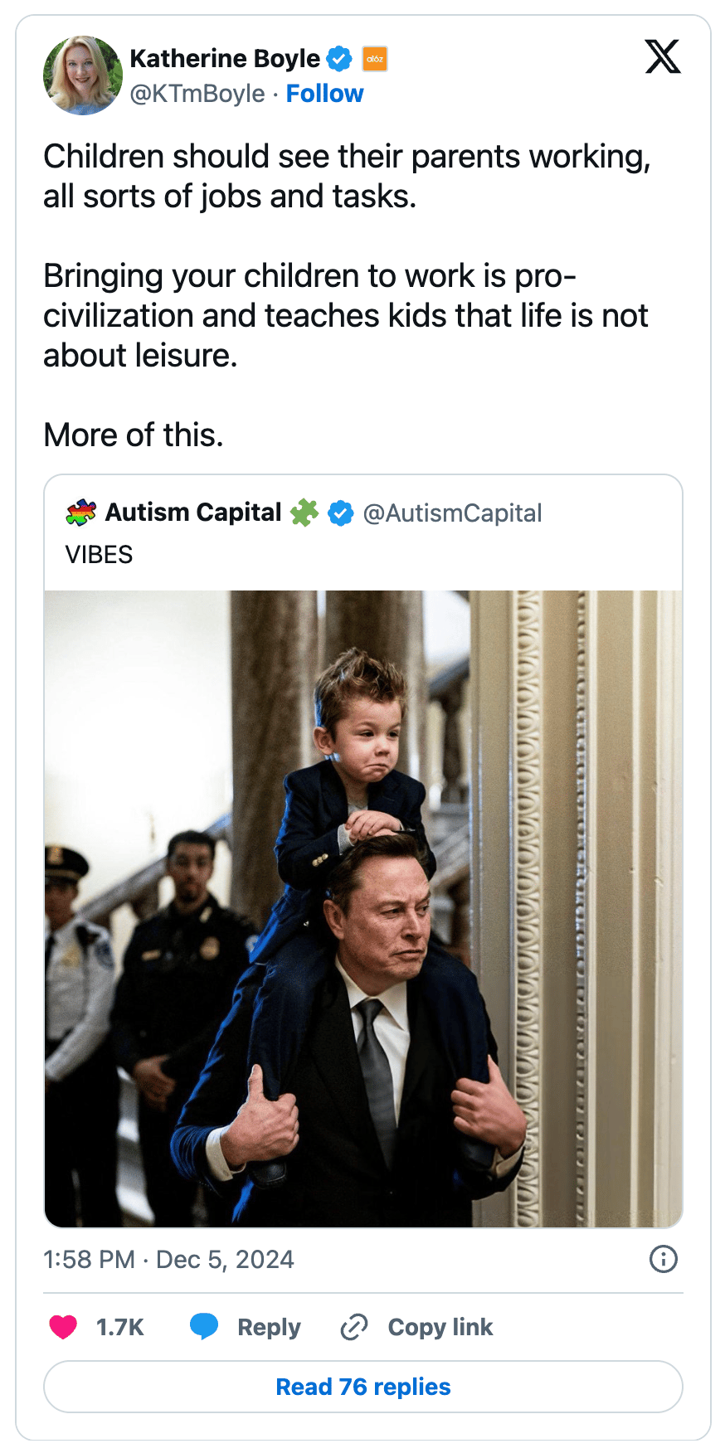Click the Copy link text

tap(440, 1327)
